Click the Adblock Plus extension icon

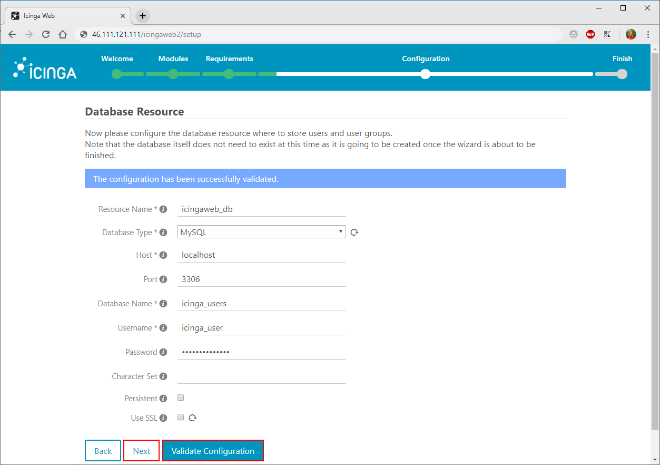(x=590, y=34)
